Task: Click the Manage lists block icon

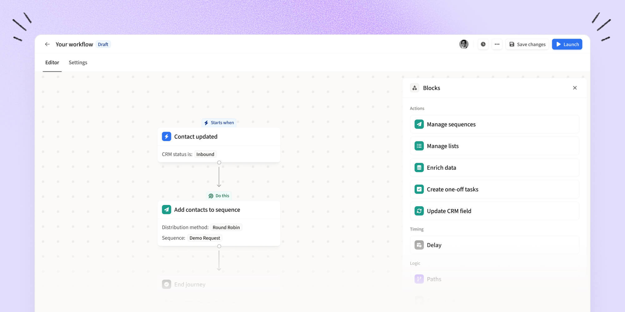Action: click(419, 146)
